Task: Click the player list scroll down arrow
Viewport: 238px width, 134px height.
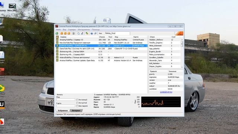Action: 182,67
